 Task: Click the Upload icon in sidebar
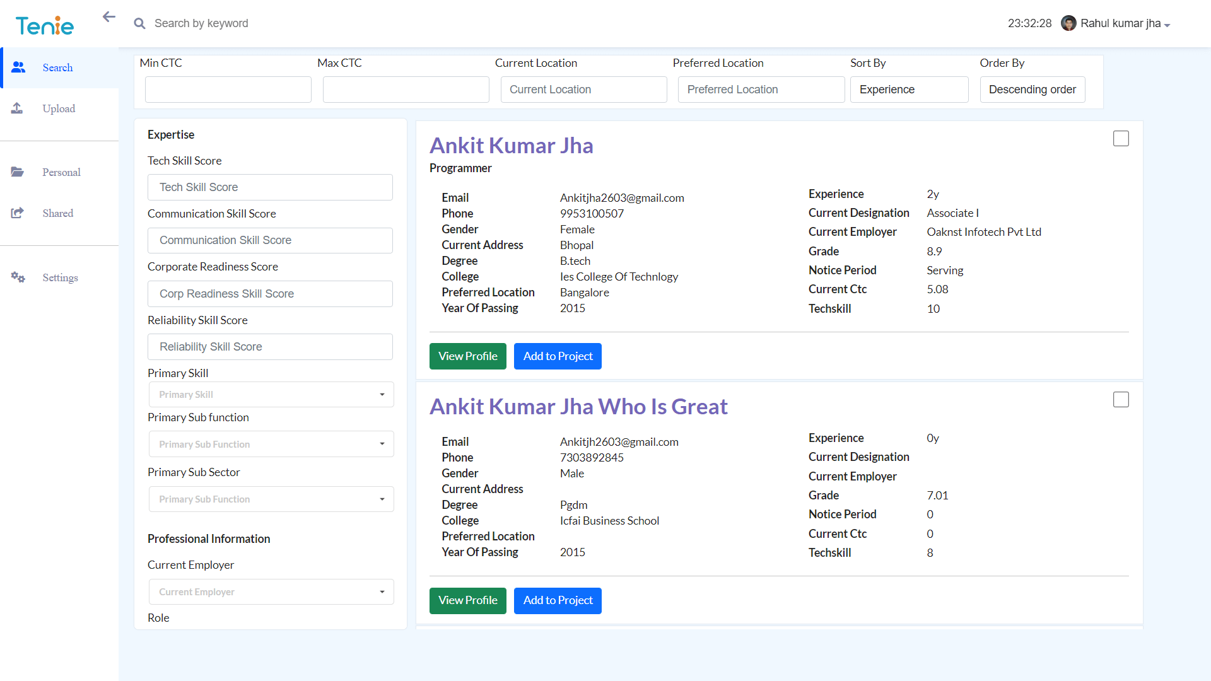[18, 109]
